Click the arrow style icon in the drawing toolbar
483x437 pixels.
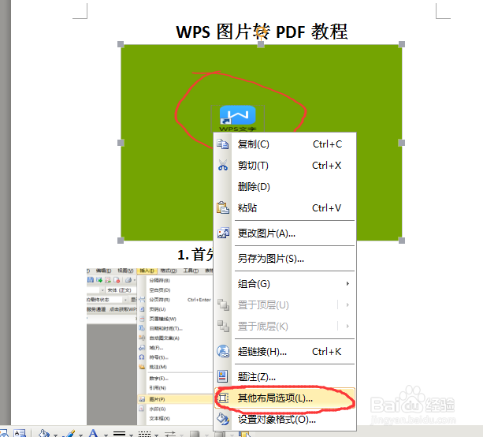pyautogui.click(x=169, y=434)
